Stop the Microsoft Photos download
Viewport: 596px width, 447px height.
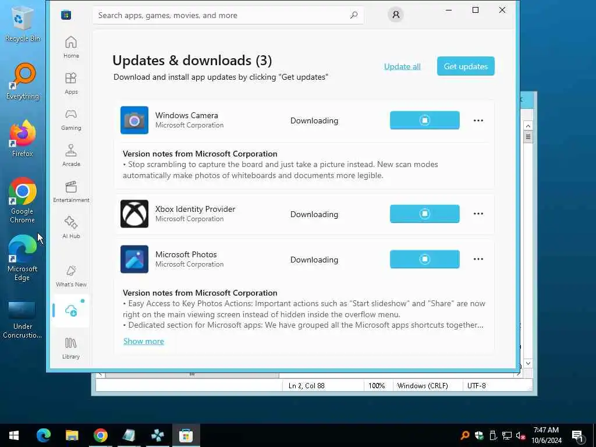pyautogui.click(x=424, y=259)
